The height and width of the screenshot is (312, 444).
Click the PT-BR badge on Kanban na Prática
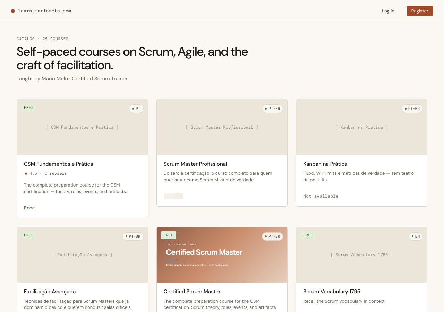412,109
